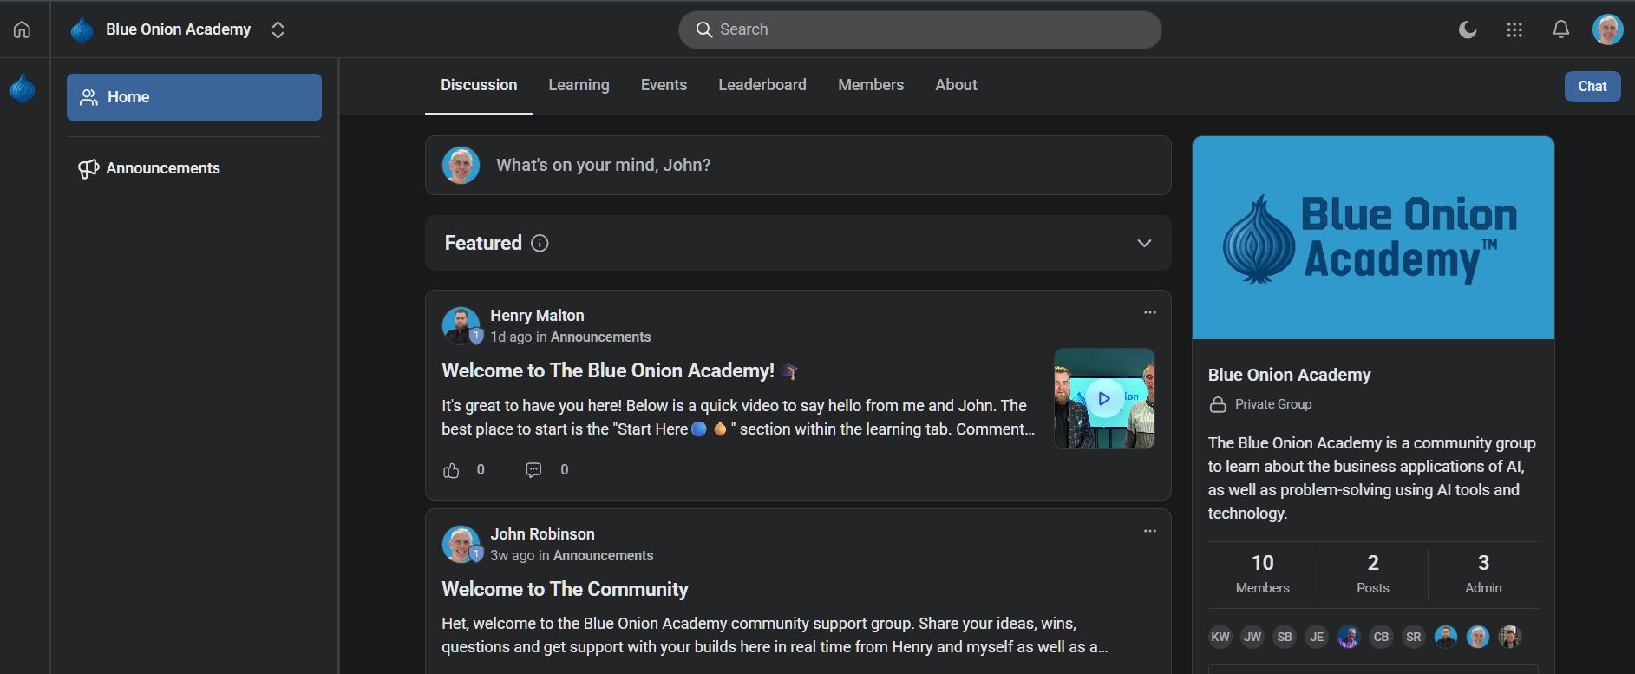Toggle dark mode with the moon icon
Image resolution: width=1635 pixels, height=674 pixels.
click(x=1468, y=29)
